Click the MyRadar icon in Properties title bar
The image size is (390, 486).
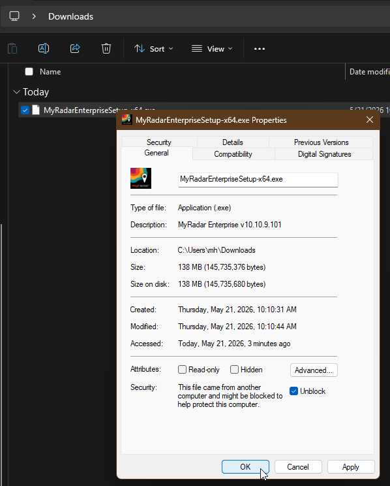[127, 120]
